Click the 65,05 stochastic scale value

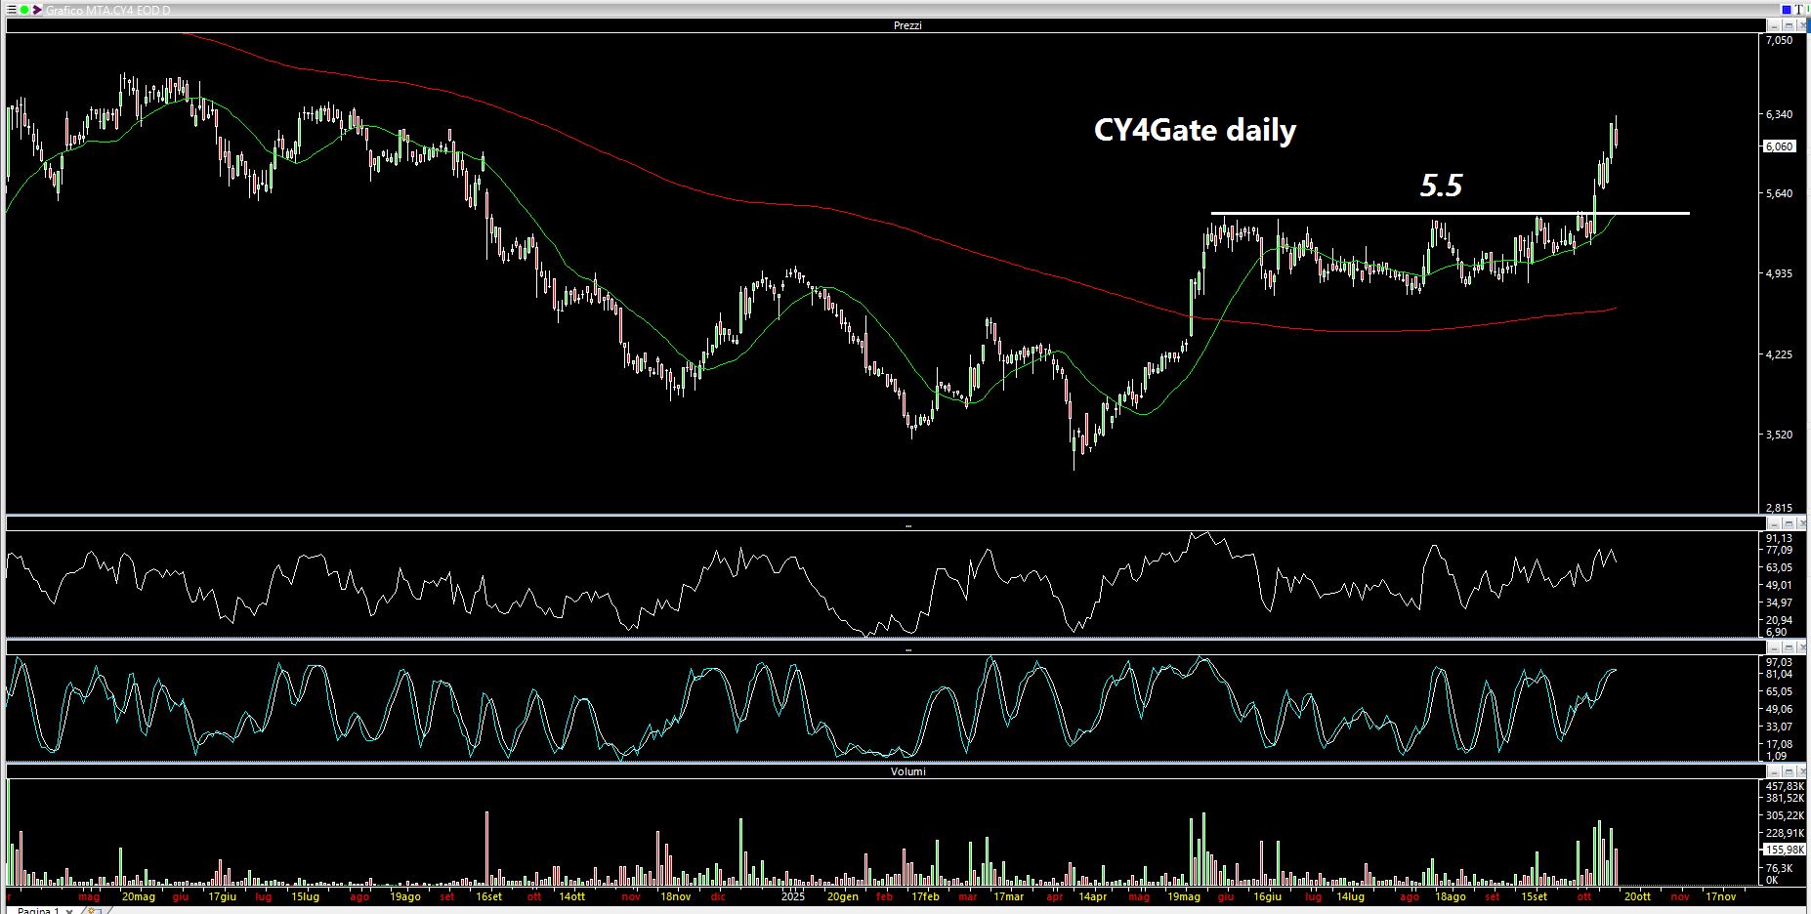click(1779, 691)
